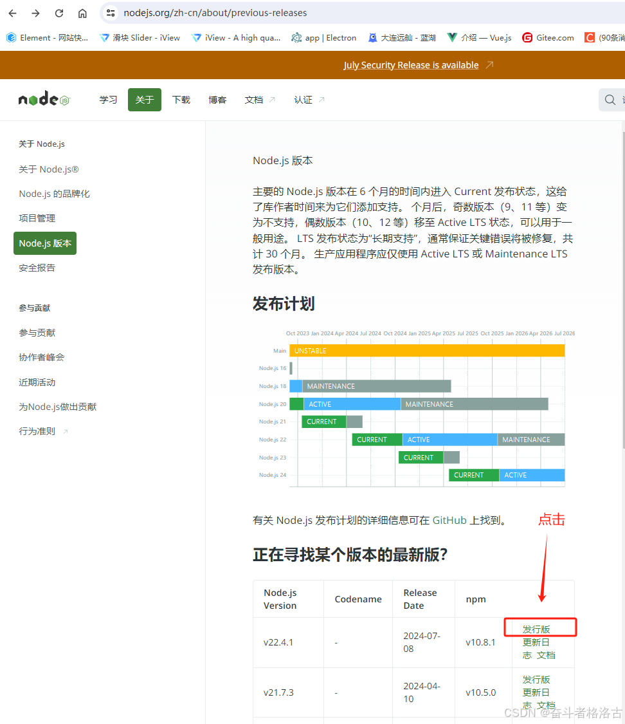Open sidebar link 参与贡献

click(x=37, y=333)
